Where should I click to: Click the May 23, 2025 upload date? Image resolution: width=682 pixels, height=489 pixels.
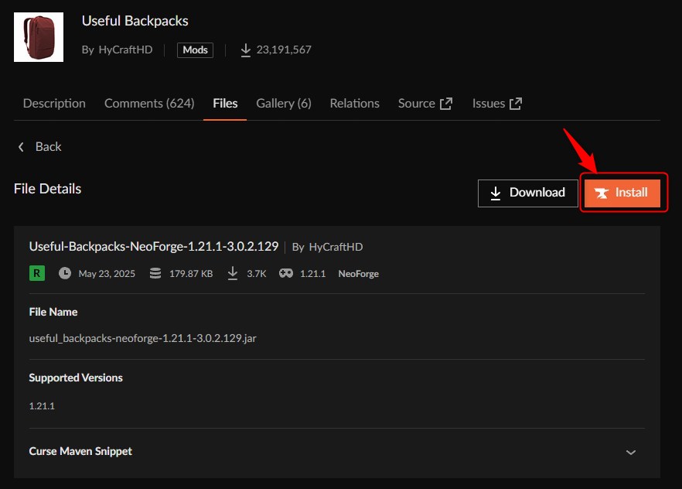click(x=107, y=274)
